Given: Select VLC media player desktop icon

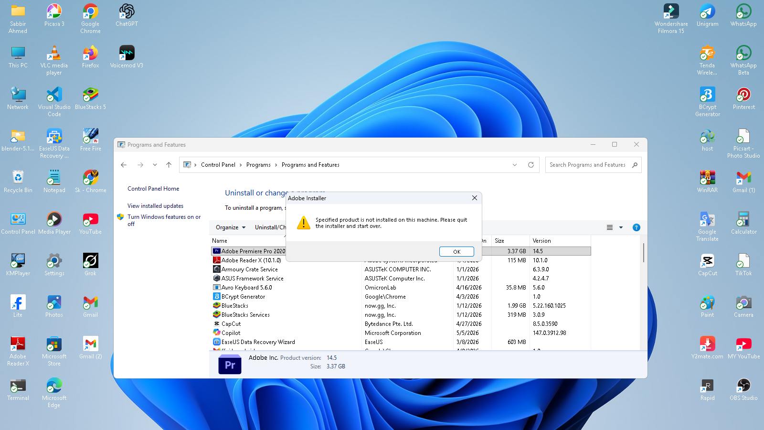Looking at the screenshot, I should click(54, 60).
